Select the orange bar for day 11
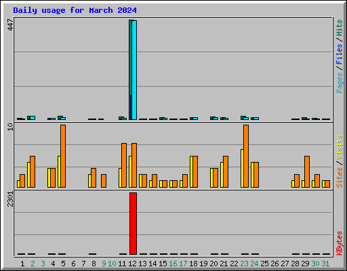 [124, 165]
